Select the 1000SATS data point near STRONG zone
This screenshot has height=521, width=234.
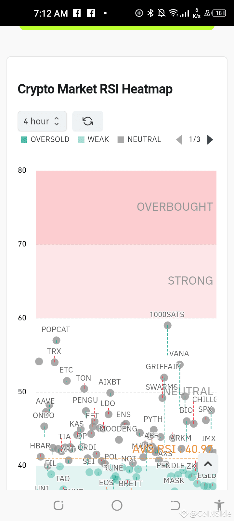(167, 325)
